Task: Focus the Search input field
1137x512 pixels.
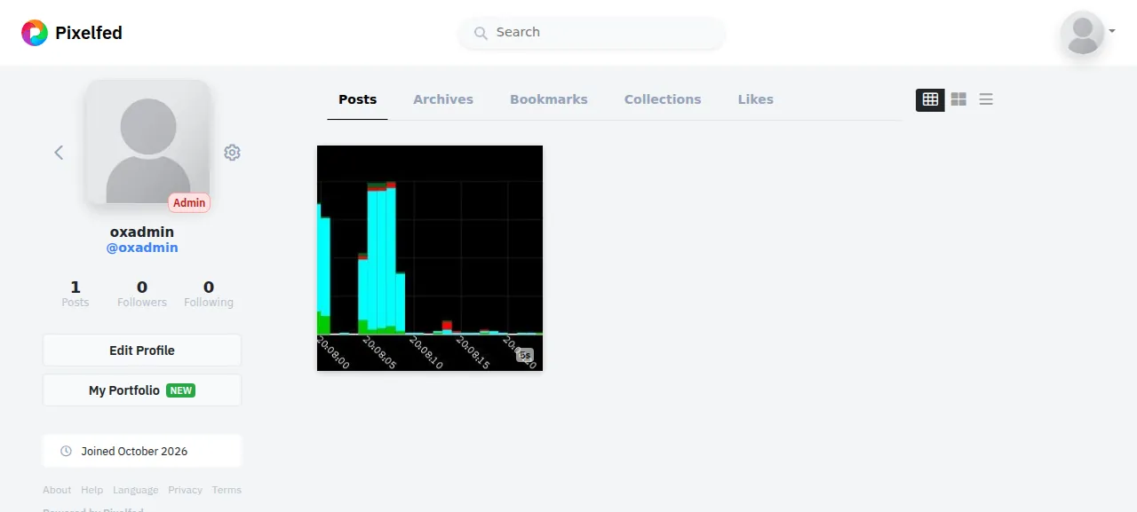Action: 592,33
